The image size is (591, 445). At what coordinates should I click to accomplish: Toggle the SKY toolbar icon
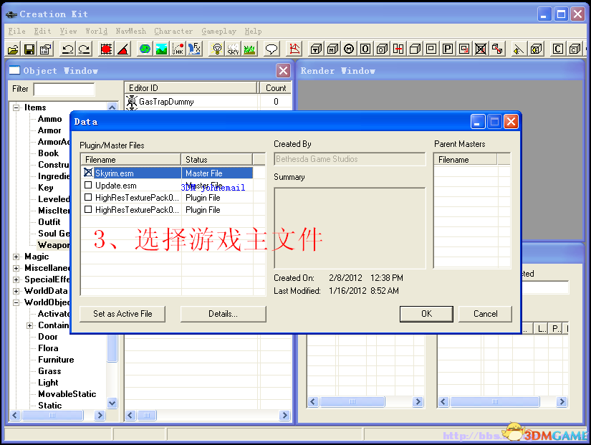[233, 49]
